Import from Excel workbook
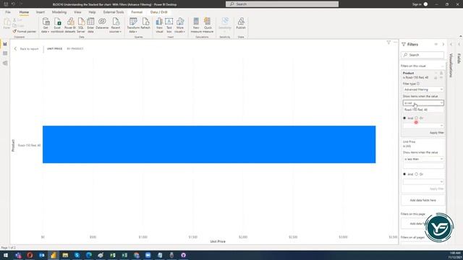This screenshot has height=260, width=463. [57, 25]
